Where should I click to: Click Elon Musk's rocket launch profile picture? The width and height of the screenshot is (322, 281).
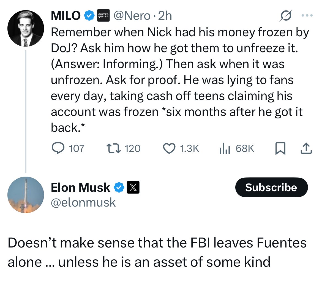25,194
